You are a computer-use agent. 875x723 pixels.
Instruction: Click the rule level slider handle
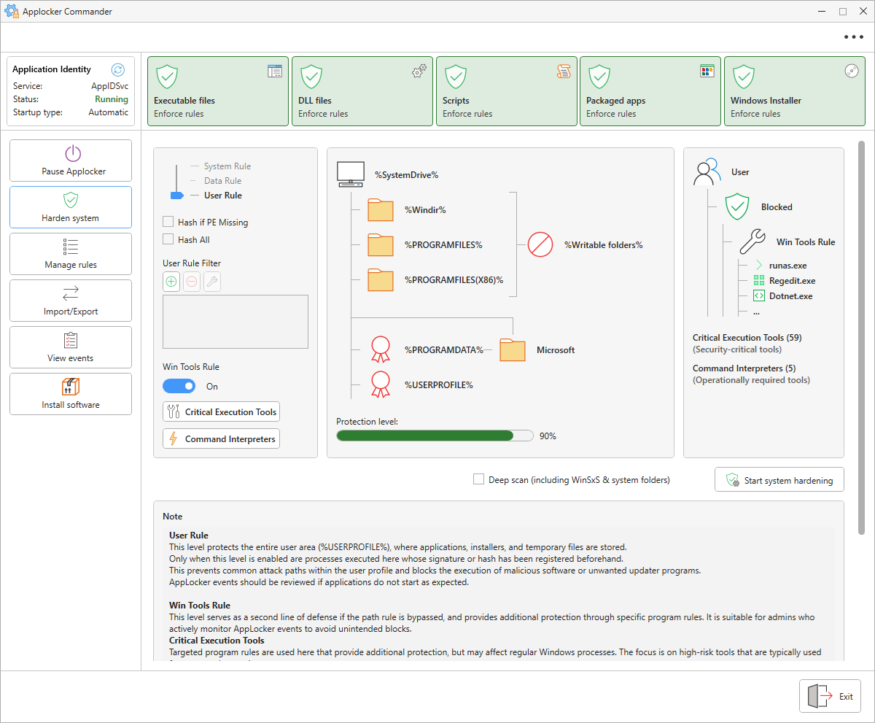click(177, 196)
